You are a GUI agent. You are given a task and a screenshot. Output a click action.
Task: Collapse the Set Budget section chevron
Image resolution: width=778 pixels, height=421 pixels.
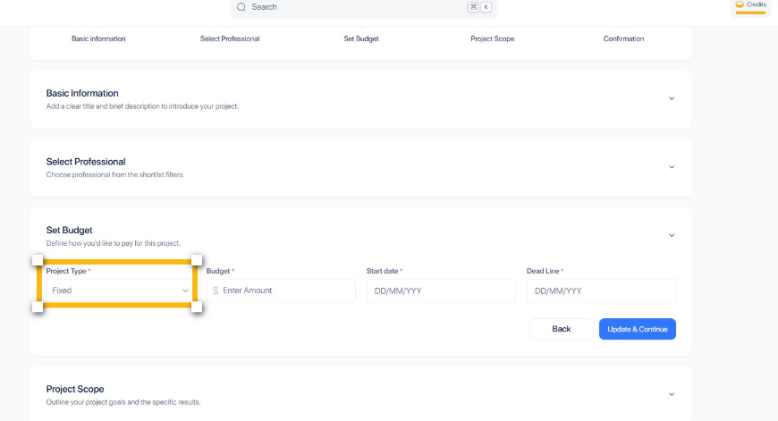(x=672, y=236)
